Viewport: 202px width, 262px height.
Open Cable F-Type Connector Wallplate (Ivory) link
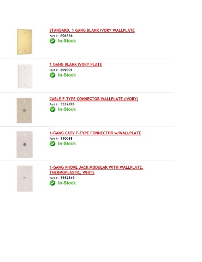click(93, 99)
